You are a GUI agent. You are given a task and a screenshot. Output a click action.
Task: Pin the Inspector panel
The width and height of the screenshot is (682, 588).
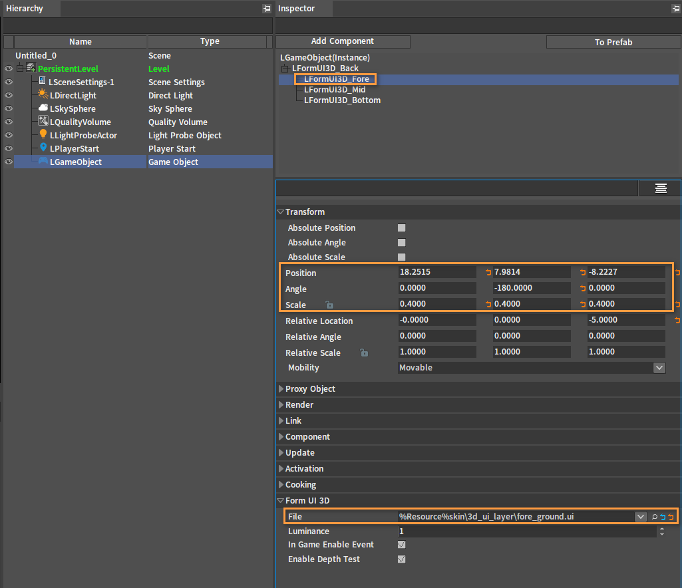[676, 8]
